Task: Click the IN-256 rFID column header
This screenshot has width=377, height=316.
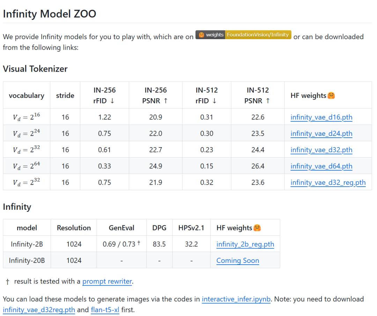Action: (x=104, y=95)
